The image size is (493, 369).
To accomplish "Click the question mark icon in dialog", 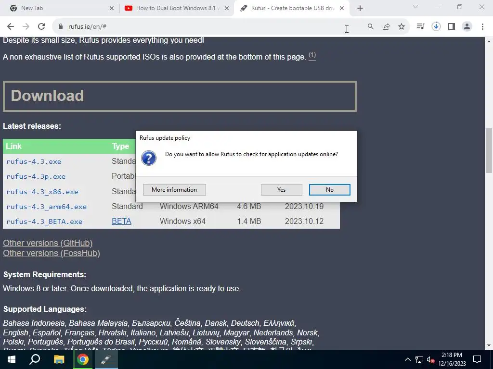I will 149,158.
